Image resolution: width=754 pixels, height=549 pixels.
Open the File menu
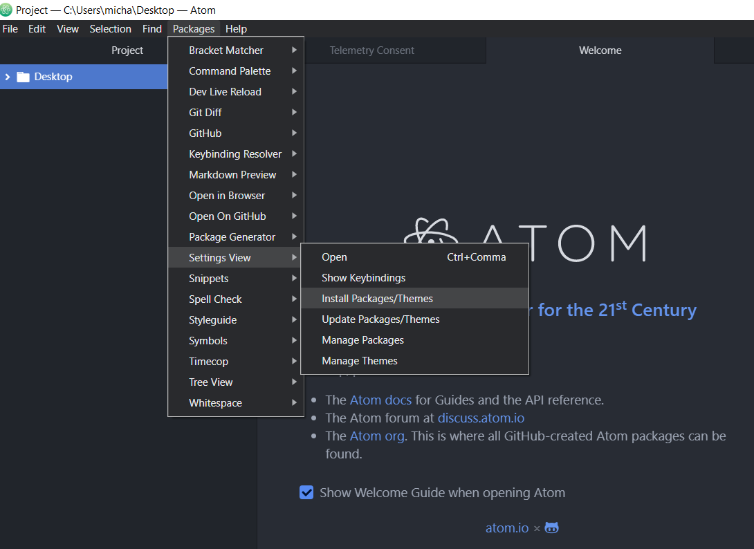(x=10, y=28)
